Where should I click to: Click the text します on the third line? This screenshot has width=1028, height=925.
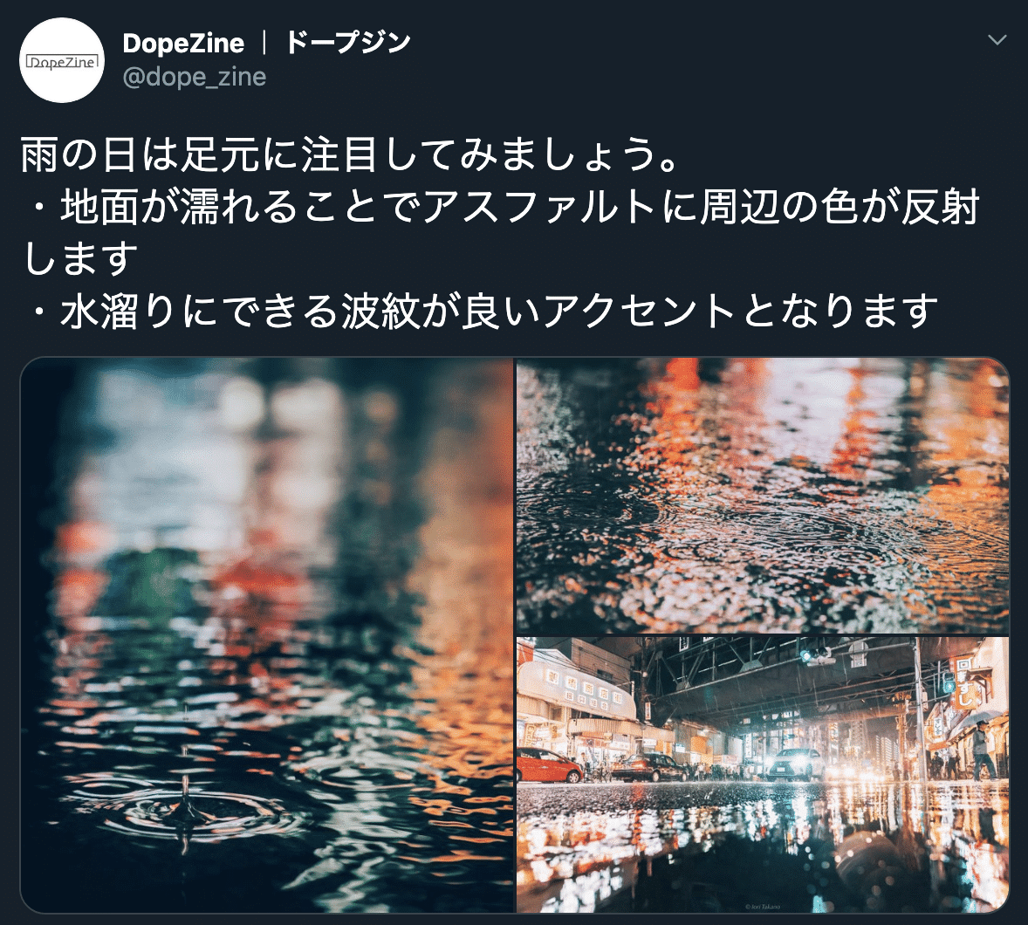tap(80, 258)
